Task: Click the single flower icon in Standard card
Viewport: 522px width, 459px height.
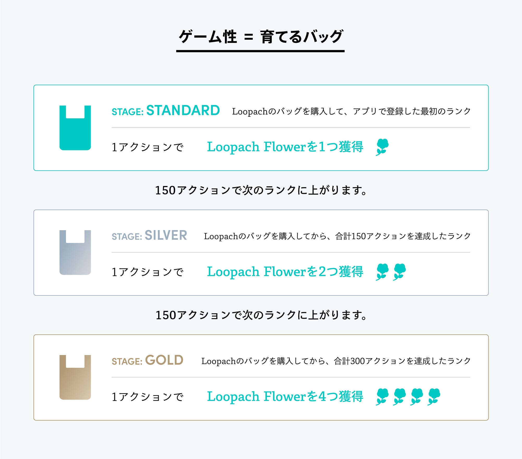Action: (x=382, y=147)
